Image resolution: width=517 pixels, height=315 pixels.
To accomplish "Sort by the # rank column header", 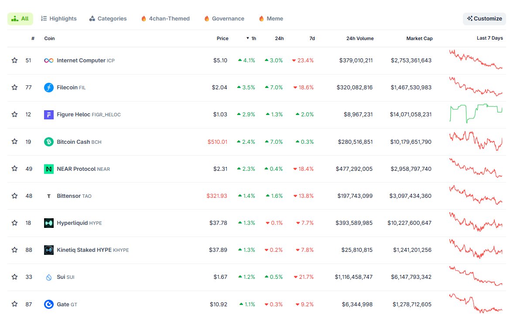I will (33, 38).
